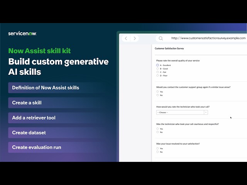Image resolution: width=247 pixels, height=185 pixels.
Task: Click 'How would you rate the technician' question
Action: tap(183, 107)
